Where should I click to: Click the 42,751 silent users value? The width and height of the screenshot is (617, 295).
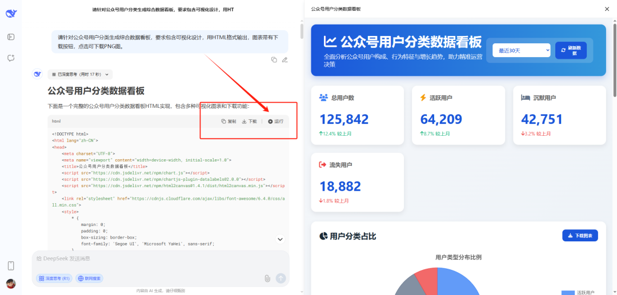pos(542,119)
